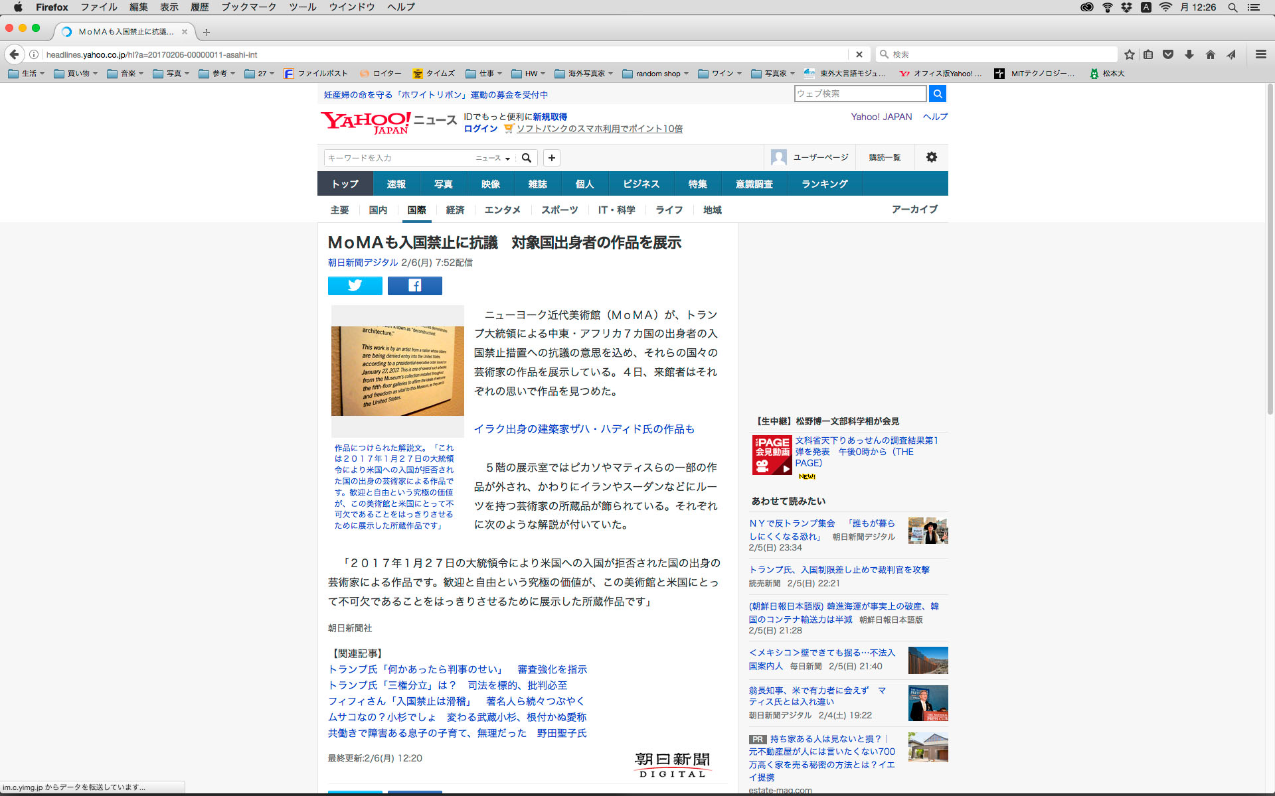Share article via Twitter button
This screenshot has height=796, width=1275.
tap(355, 286)
